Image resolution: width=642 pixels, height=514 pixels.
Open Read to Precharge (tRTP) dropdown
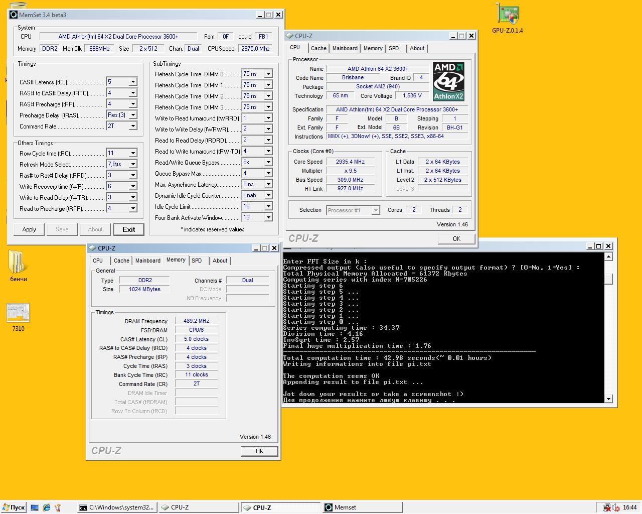[x=133, y=208]
